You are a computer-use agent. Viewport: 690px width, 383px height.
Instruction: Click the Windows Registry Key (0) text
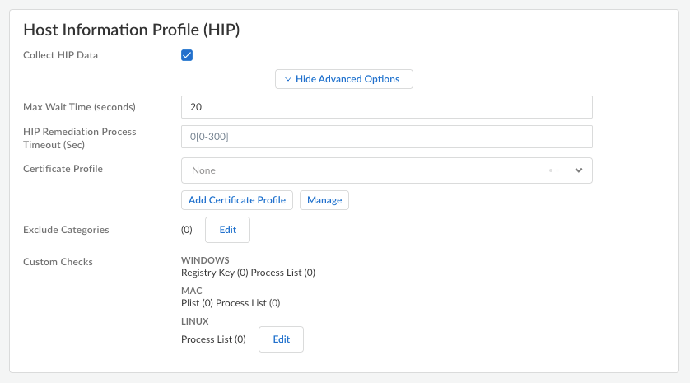click(x=214, y=272)
